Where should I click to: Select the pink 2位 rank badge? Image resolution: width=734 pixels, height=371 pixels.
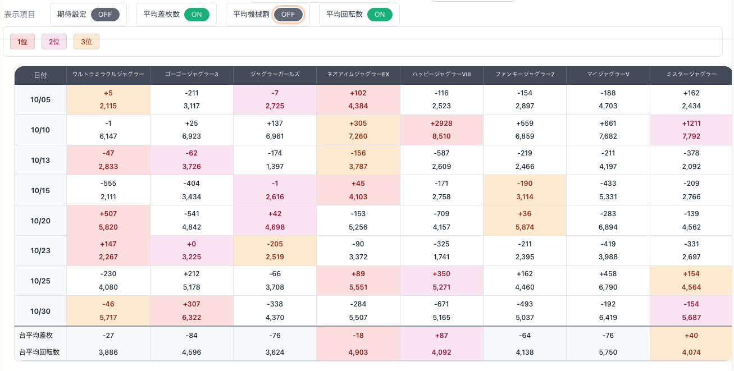(x=54, y=42)
